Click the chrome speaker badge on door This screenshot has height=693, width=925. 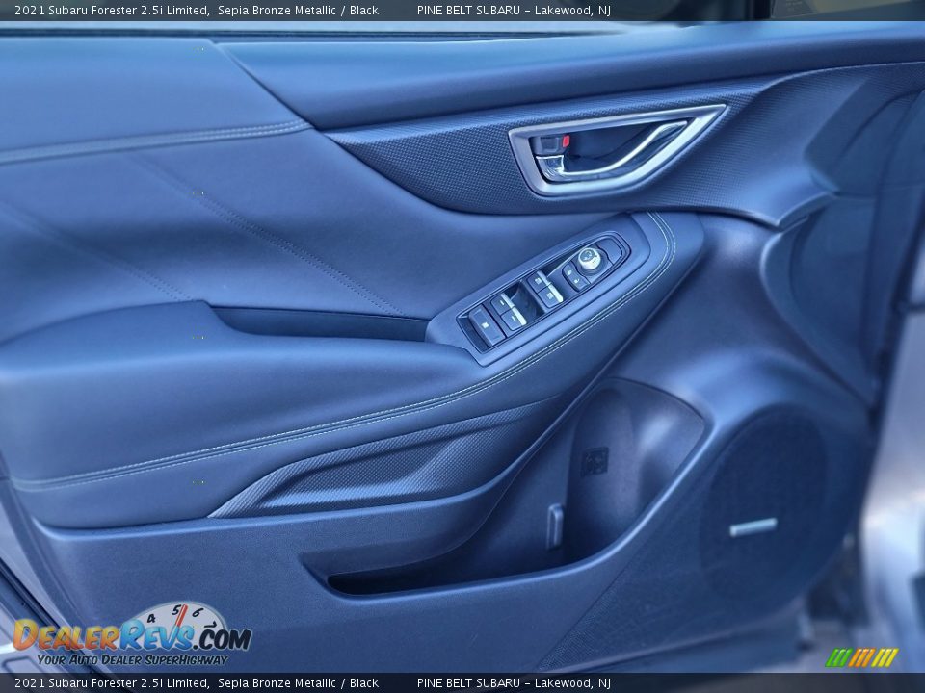point(753,526)
